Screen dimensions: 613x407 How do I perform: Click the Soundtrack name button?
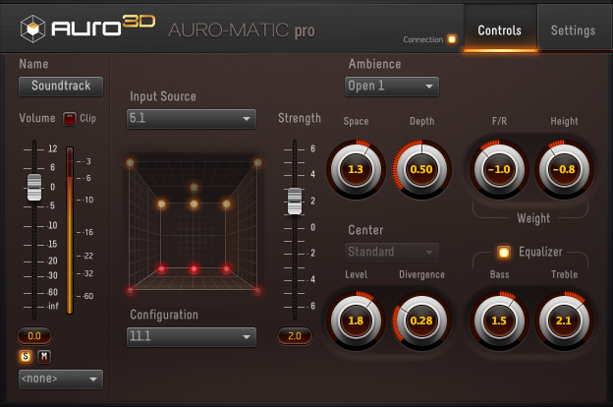(61, 87)
